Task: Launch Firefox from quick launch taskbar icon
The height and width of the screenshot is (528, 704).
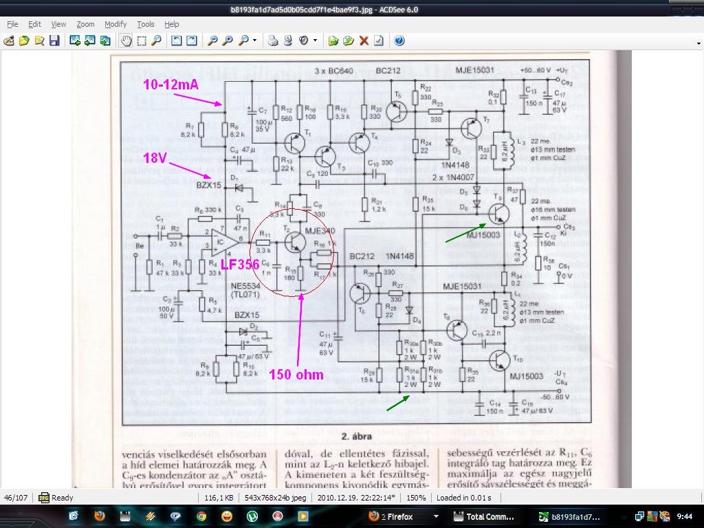Action: (99, 516)
